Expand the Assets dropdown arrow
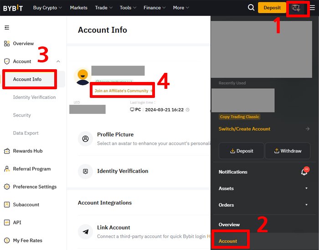The height and width of the screenshot is (250, 319). (306, 188)
